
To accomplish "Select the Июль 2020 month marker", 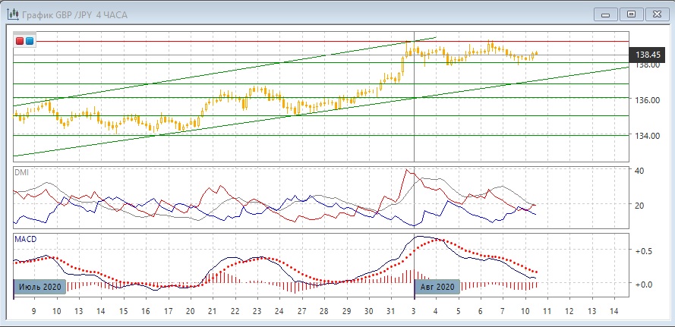I will click(x=39, y=287).
